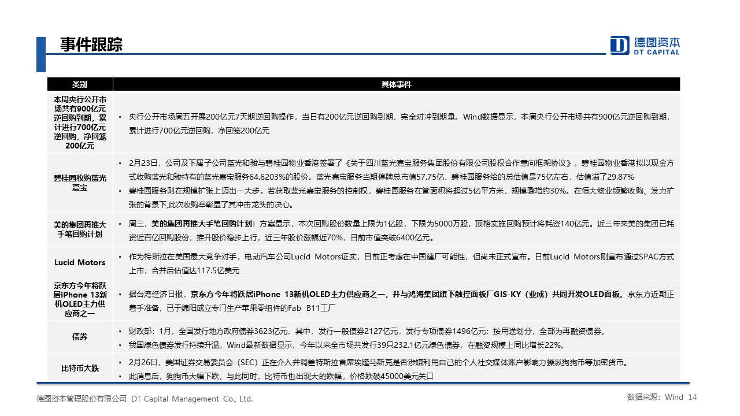Select the 债券 category cell
The width and height of the screenshot is (740, 416).
point(80,337)
